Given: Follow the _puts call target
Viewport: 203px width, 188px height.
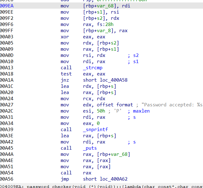Looking at the screenshot, I should tap(90, 148).
